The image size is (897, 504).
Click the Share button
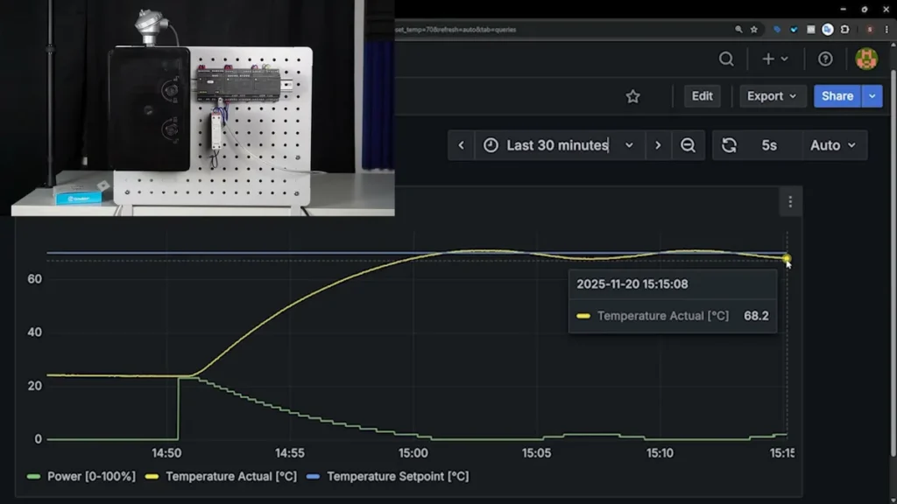[837, 96]
